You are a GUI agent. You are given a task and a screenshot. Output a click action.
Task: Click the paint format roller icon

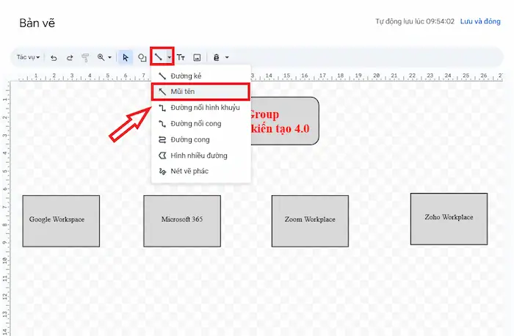85,58
